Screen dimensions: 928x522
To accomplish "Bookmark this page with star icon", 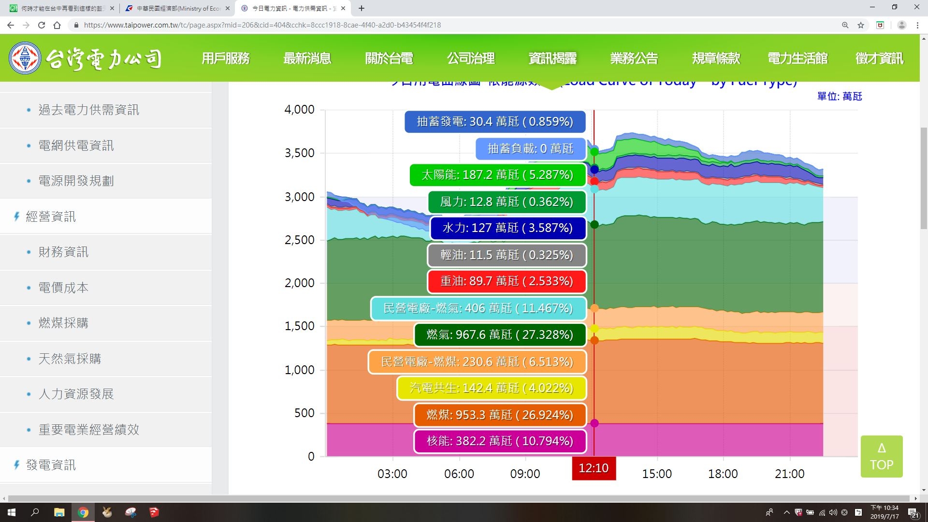I will coord(861,25).
